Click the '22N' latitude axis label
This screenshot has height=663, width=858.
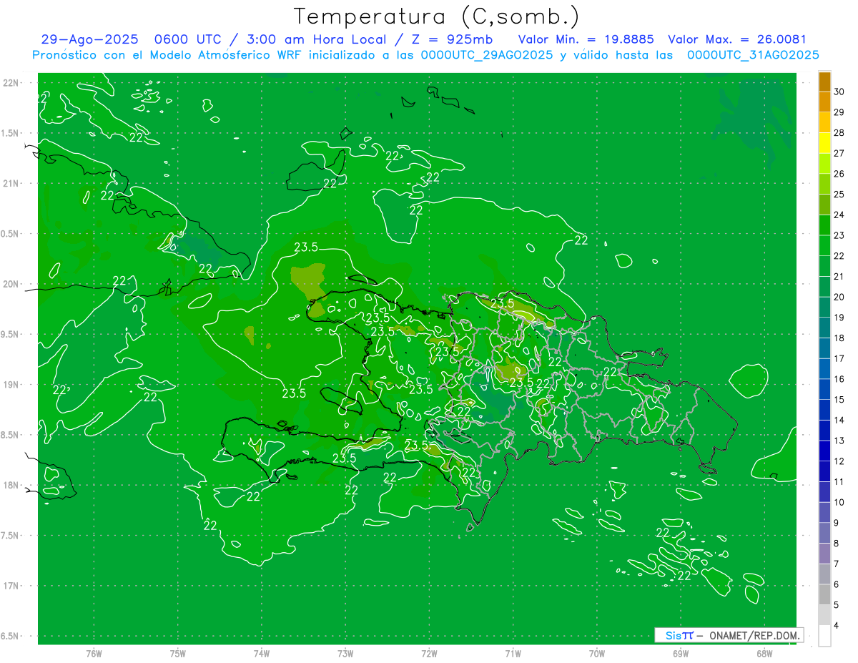point(12,83)
